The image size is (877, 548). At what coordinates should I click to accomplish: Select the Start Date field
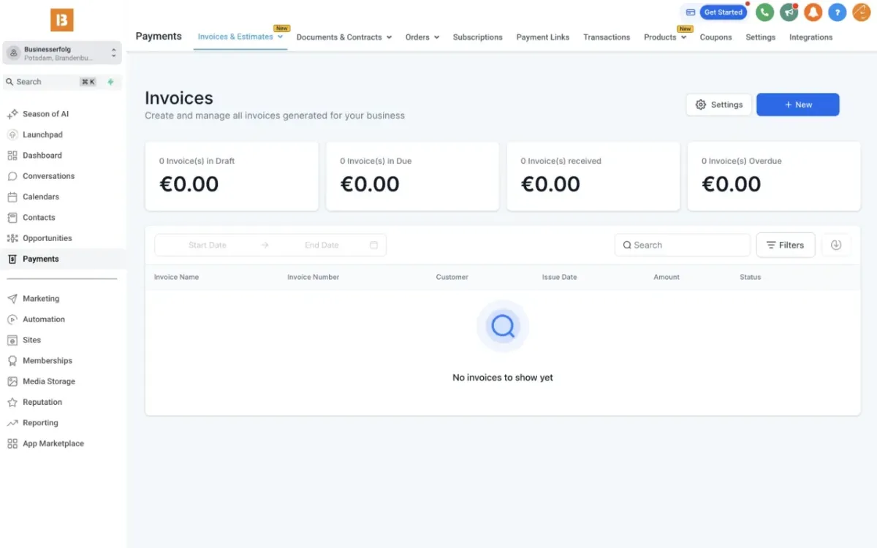pyautogui.click(x=208, y=246)
